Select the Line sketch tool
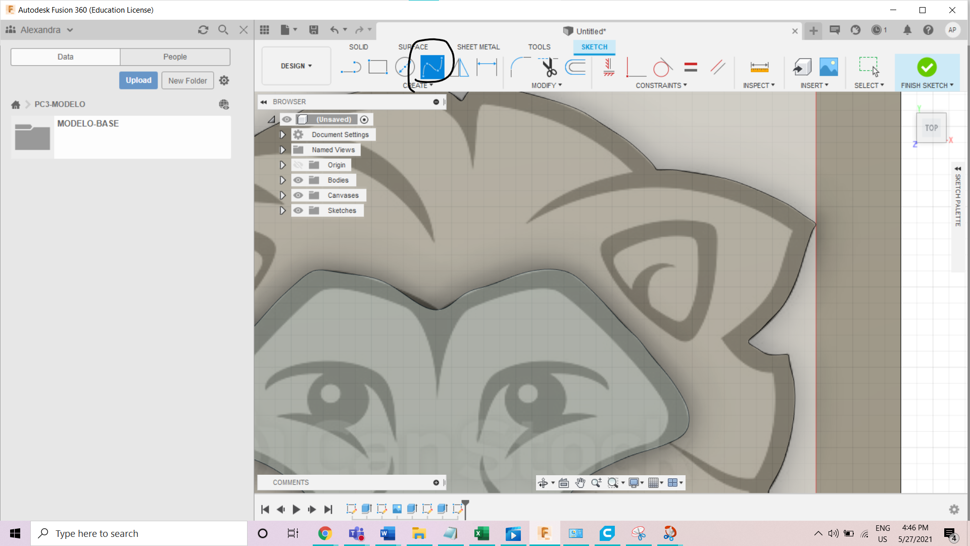 [351, 67]
